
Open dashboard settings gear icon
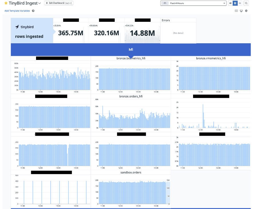click(x=246, y=11)
